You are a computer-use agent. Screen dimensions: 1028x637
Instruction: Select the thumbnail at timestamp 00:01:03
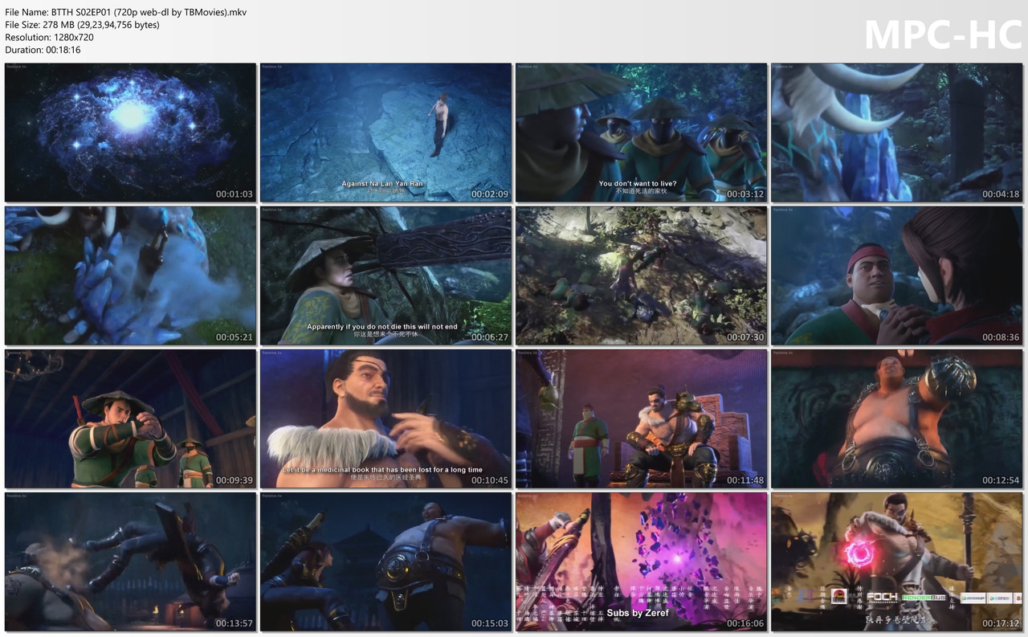coord(130,133)
